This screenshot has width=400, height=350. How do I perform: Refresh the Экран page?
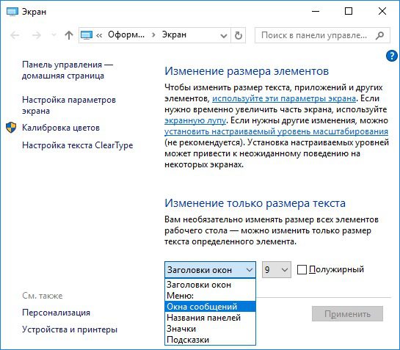[x=239, y=35]
